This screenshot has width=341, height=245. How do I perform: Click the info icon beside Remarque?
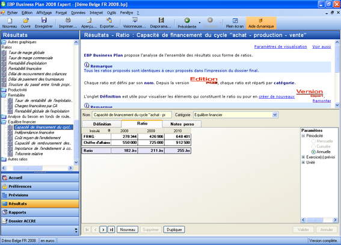coord(87,64)
